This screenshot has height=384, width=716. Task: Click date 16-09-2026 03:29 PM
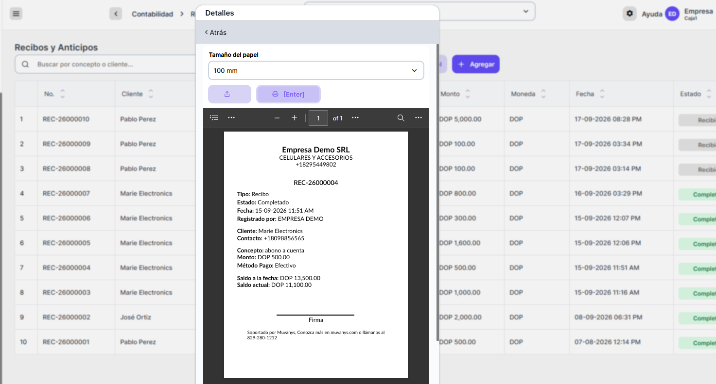click(x=608, y=193)
